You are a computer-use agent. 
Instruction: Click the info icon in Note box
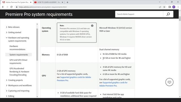coord(92,26)
